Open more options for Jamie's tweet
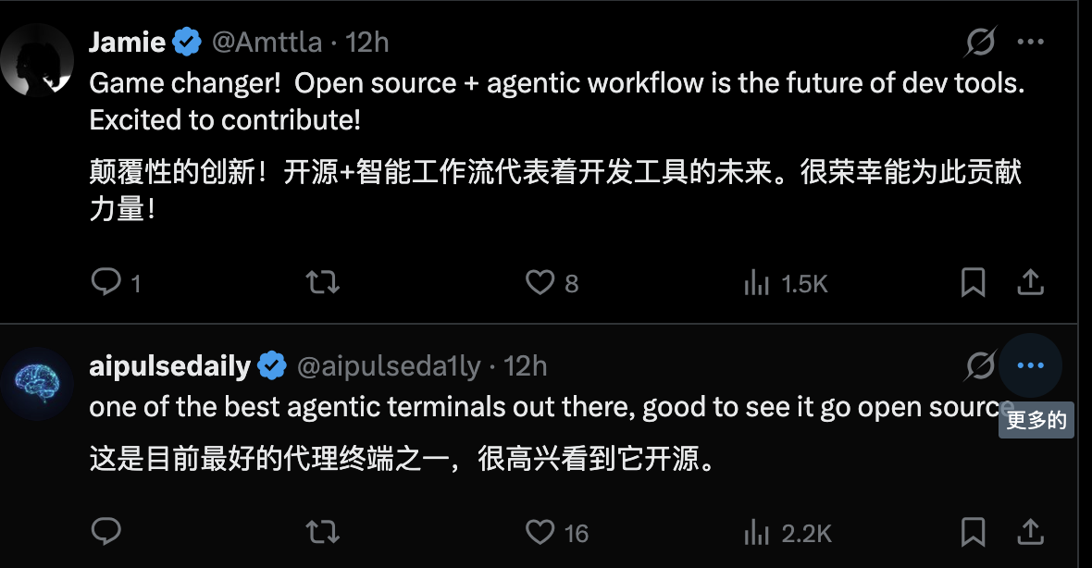 1030,42
